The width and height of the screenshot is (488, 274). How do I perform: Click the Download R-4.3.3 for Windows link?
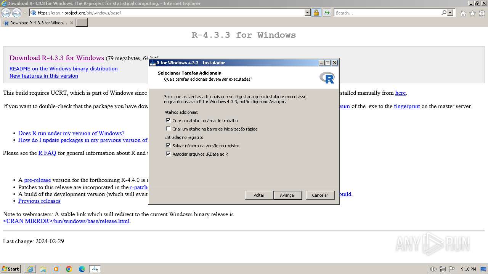57,58
